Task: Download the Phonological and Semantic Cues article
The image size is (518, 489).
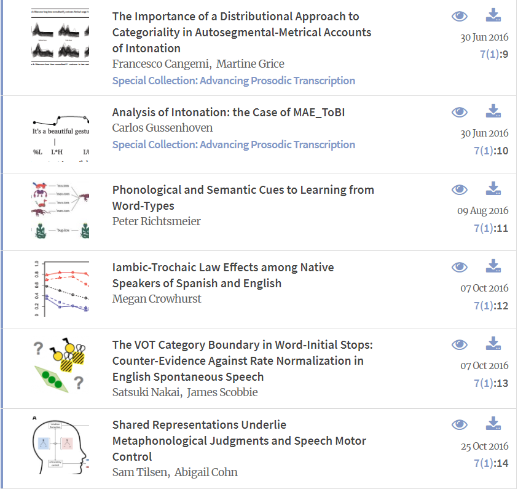Action: 493,189
